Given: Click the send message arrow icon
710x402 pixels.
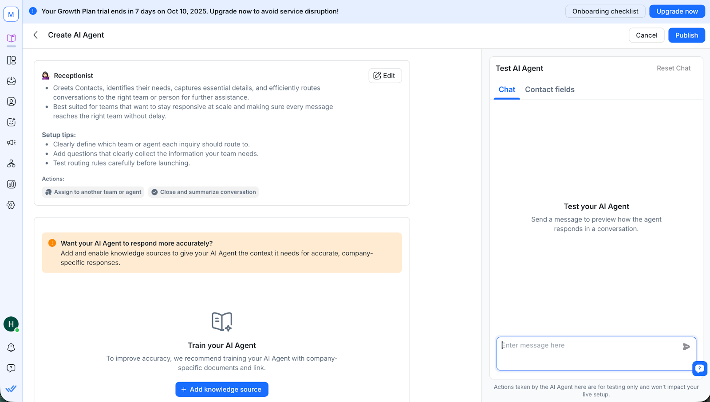Looking at the screenshot, I should click(686, 347).
